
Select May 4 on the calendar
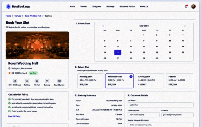[183, 35]
